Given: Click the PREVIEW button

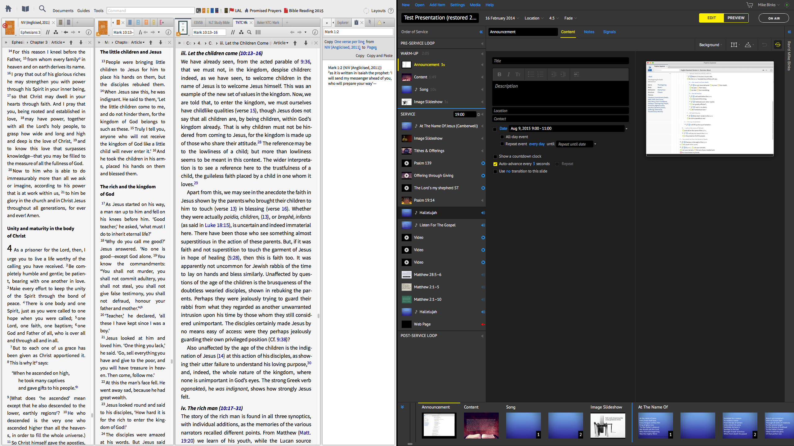Looking at the screenshot, I should (x=736, y=18).
